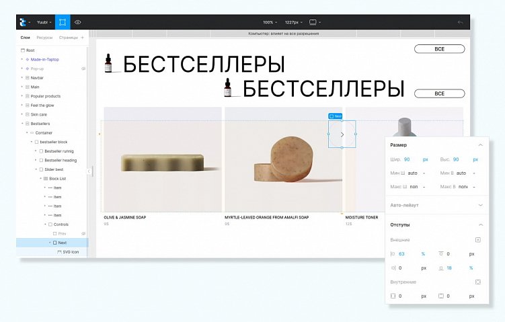Change the width px unit
Viewport: 505px width, 322px height.
coord(425,160)
